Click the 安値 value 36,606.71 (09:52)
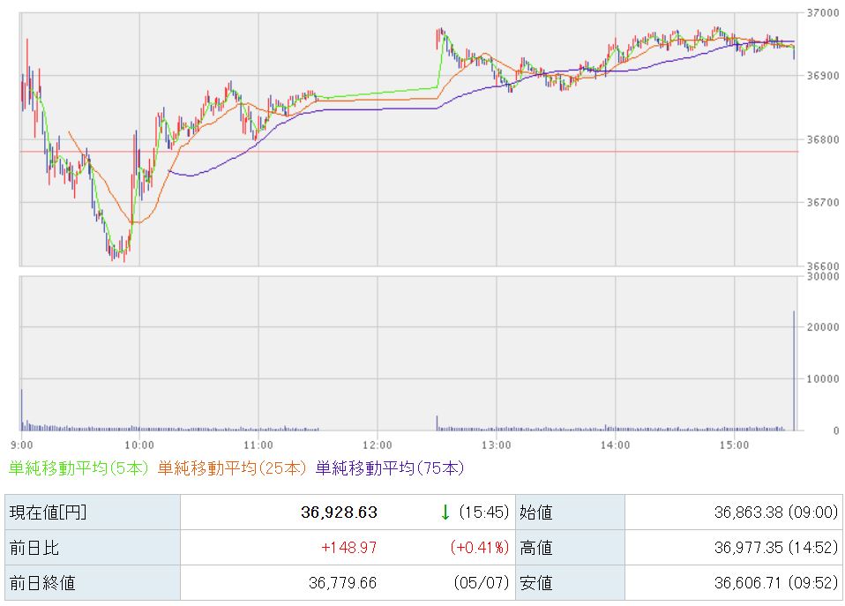Viewport: 845px width, 606px height. point(776,583)
